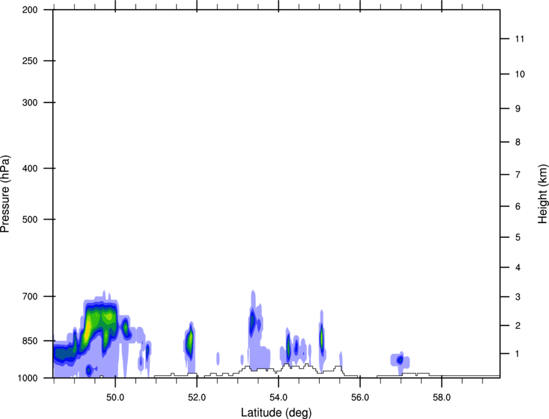Click the 'Height (km)' axis title
Screen dimensions: 549x419
coord(543,194)
